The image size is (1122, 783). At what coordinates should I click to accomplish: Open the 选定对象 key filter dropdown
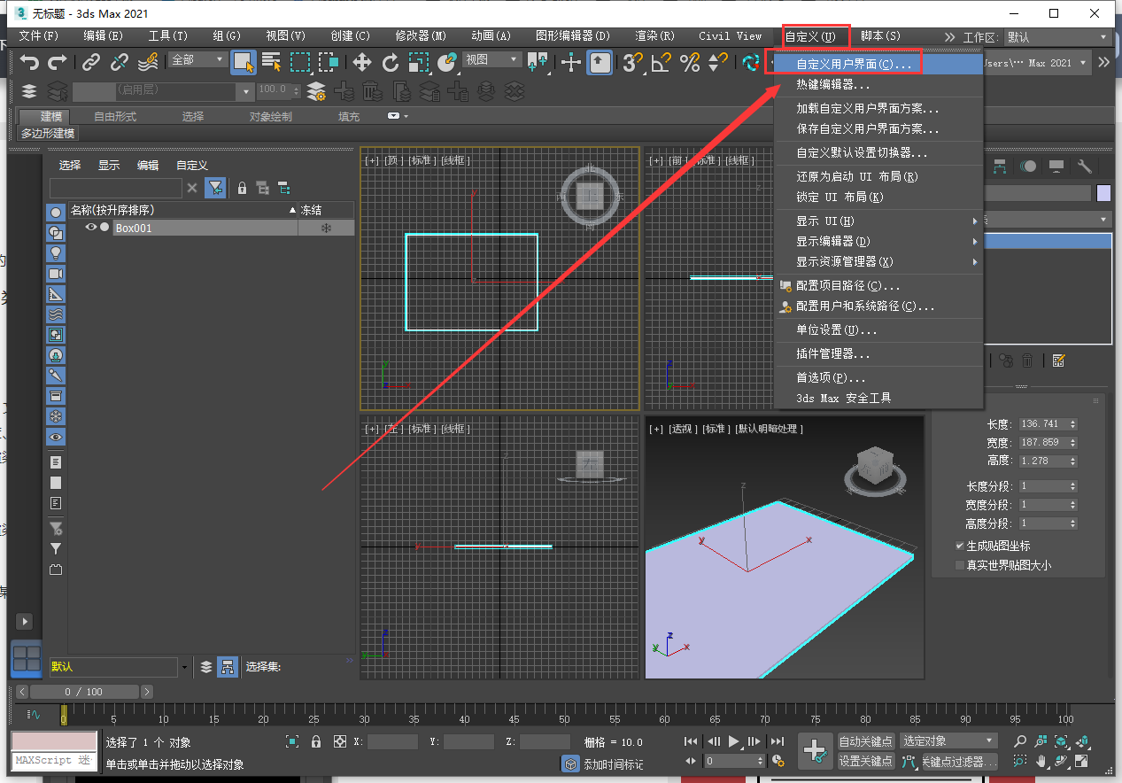948,740
